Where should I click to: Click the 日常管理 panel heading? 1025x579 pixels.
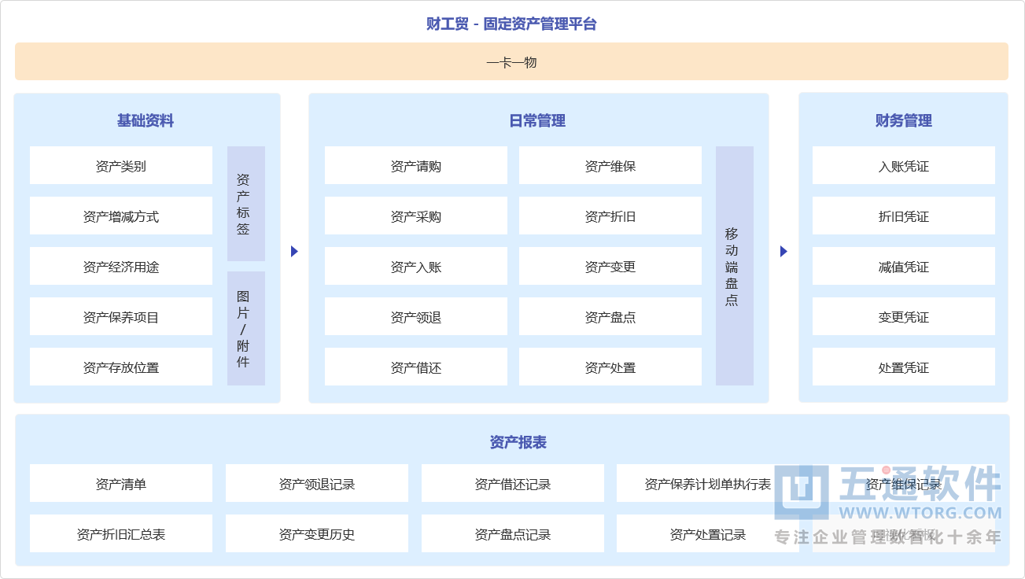(537, 120)
